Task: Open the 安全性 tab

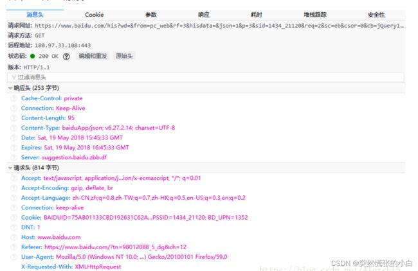Action: click(376, 15)
